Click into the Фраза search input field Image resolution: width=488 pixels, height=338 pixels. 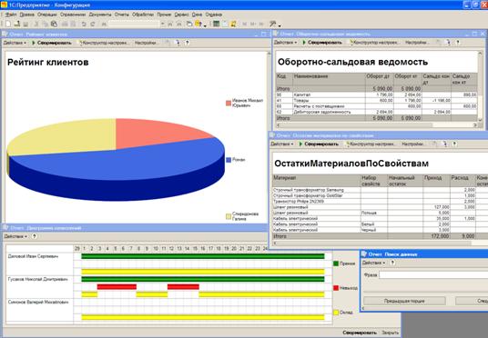433,275
